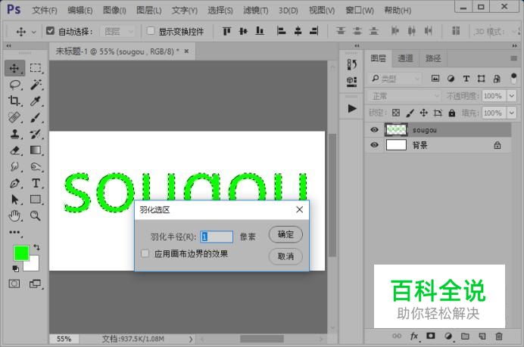Viewport: 524px width, 347px height.
Task: Open the fx layer style menu
Action: click(414, 336)
